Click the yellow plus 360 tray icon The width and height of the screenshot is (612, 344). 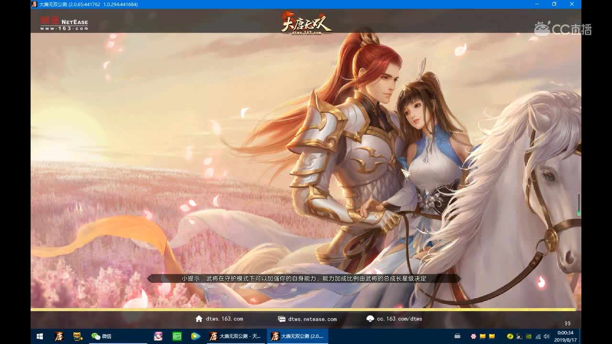pyautogui.click(x=510, y=336)
